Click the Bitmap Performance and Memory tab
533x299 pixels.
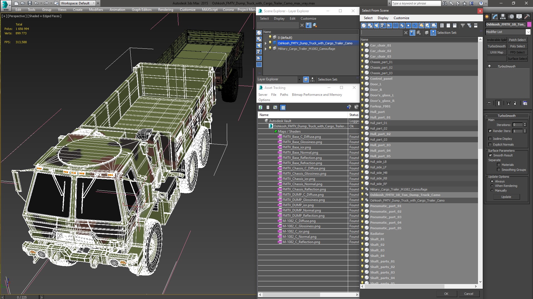coord(317,94)
